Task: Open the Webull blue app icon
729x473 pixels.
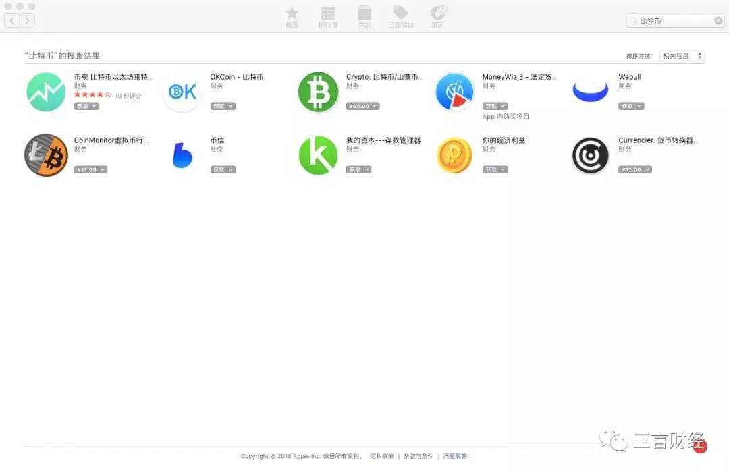Action: click(591, 92)
